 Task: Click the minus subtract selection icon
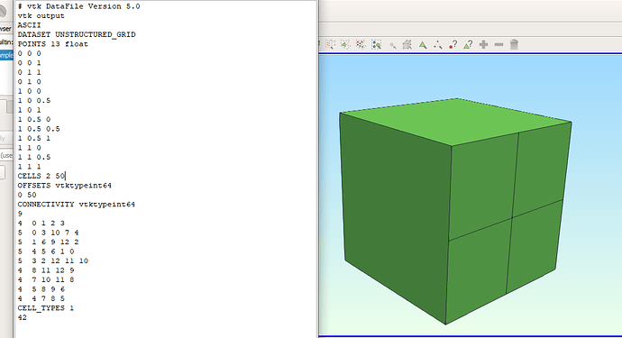499,44
